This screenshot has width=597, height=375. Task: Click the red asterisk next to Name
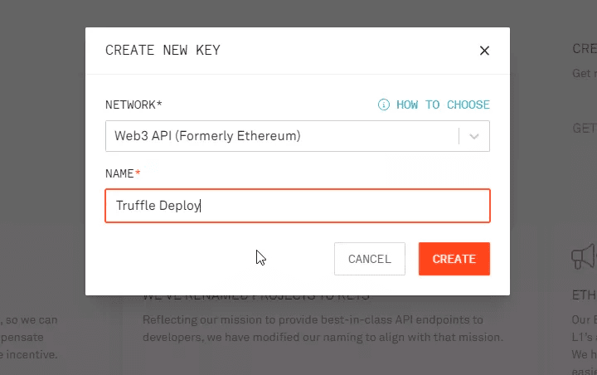coord(138,173)
